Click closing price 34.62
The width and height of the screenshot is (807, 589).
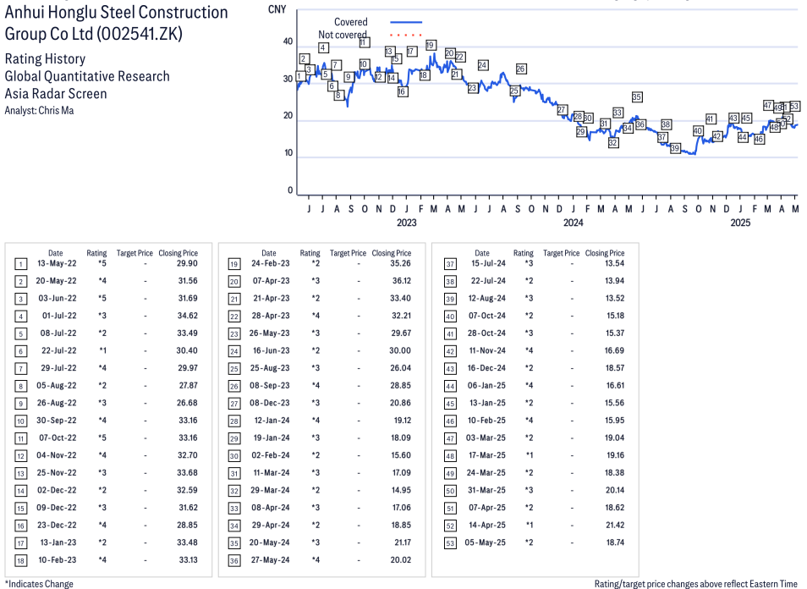click(x=187, y=316)
